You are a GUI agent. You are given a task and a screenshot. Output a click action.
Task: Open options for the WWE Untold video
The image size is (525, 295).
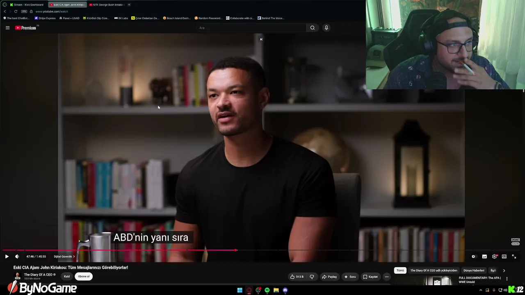pos(507,279)
